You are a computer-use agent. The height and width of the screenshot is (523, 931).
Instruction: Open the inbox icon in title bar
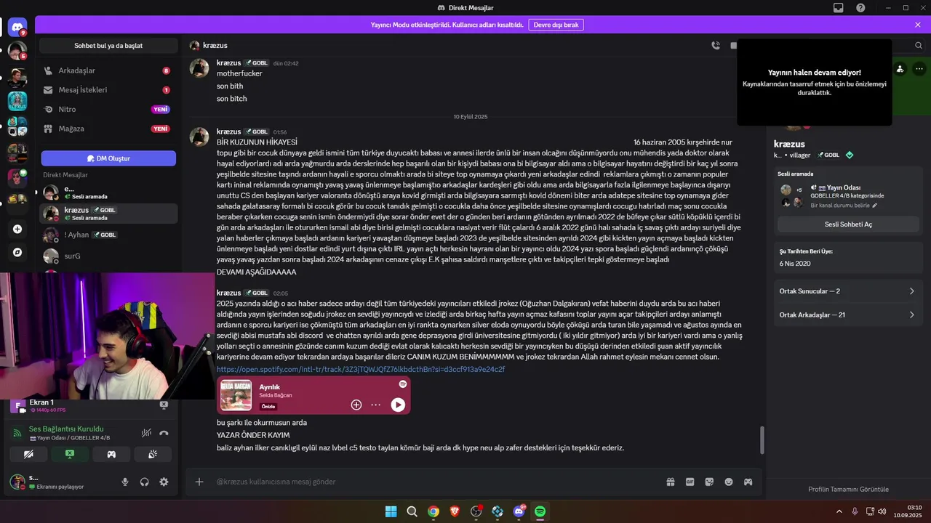click(839, 8)
